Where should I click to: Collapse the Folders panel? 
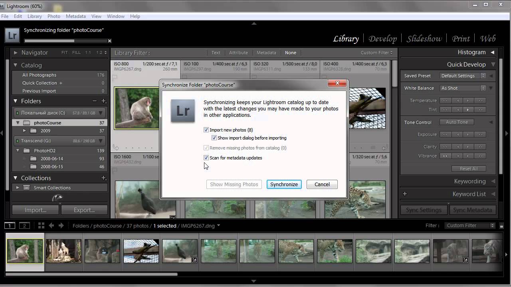(16, 101)
